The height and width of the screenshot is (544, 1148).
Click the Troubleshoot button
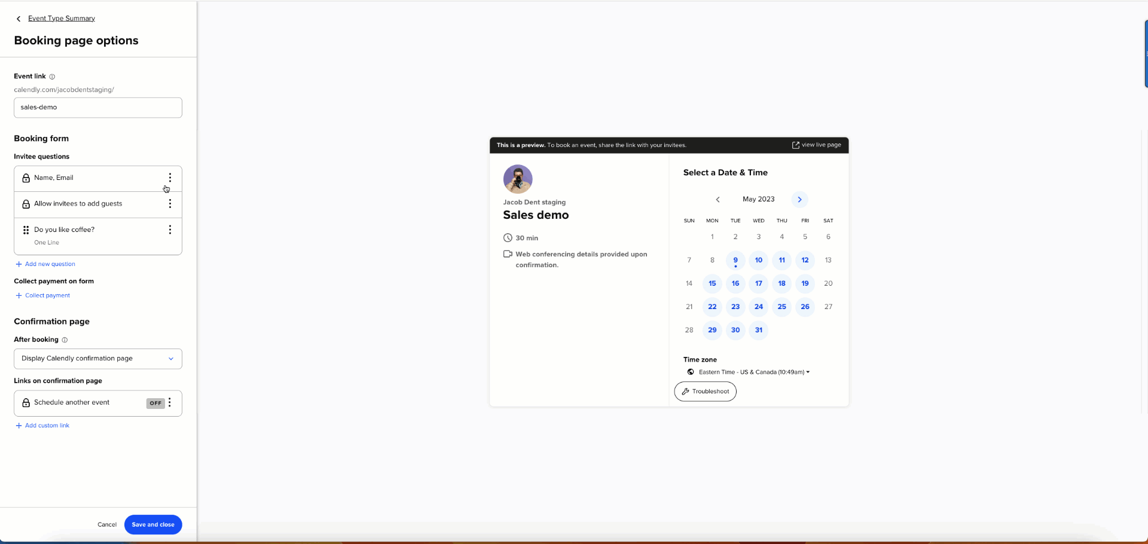(x=705, y=392)
